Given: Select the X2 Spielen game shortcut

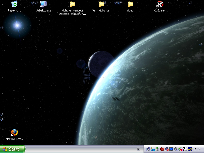Looking at the screenshot, I should 160,4.
